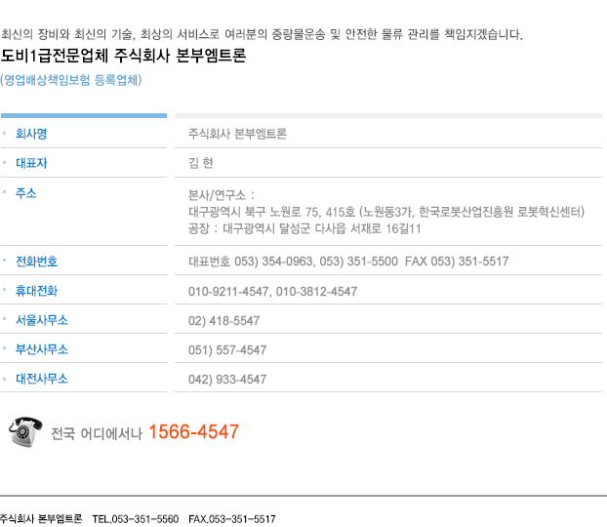The height and width of the screenshot is (527, 607).
Task: Click the 서울사무소 row label
Action: pos(41,320)
